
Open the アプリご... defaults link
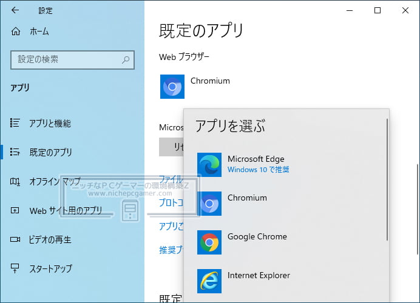point(171,226)
